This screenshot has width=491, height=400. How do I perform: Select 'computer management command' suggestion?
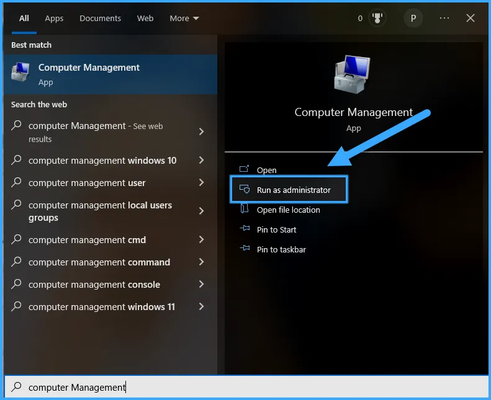(x=110, y=262)
